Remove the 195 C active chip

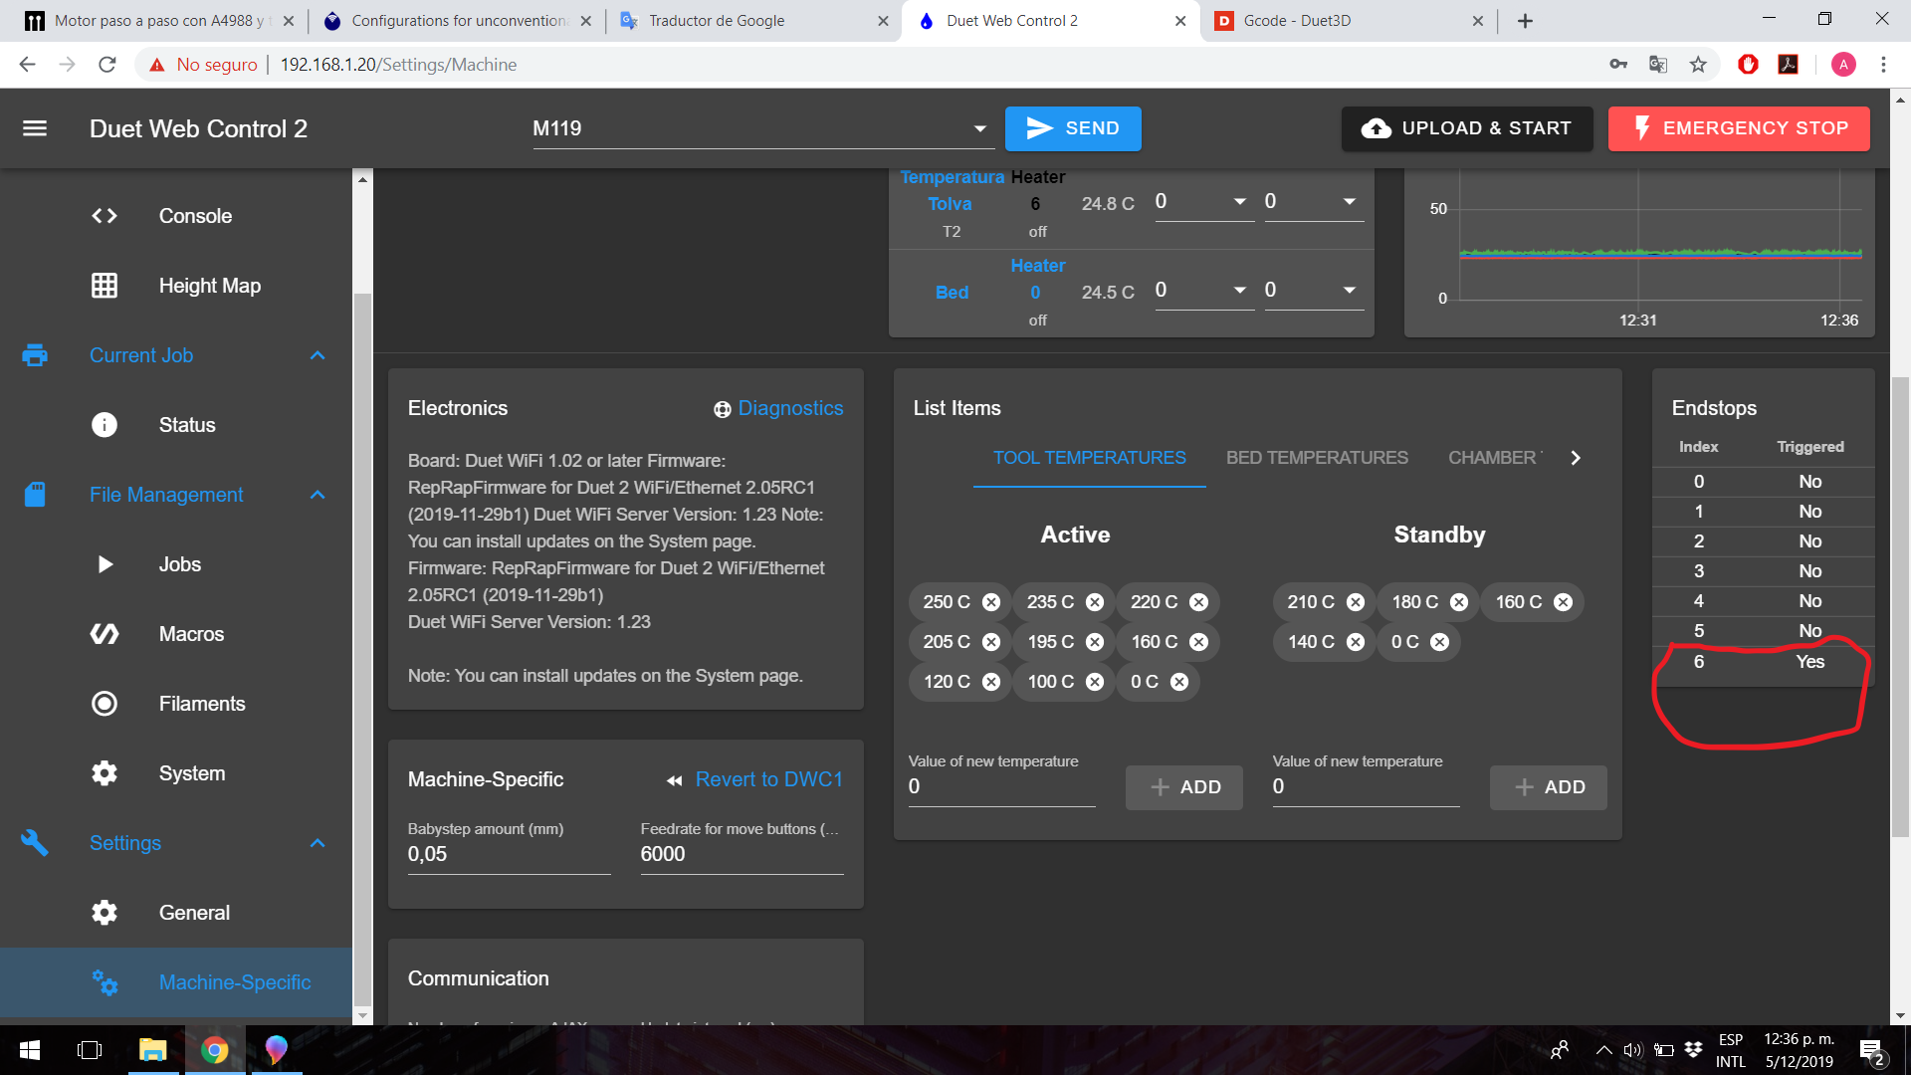coord(1095,642)
